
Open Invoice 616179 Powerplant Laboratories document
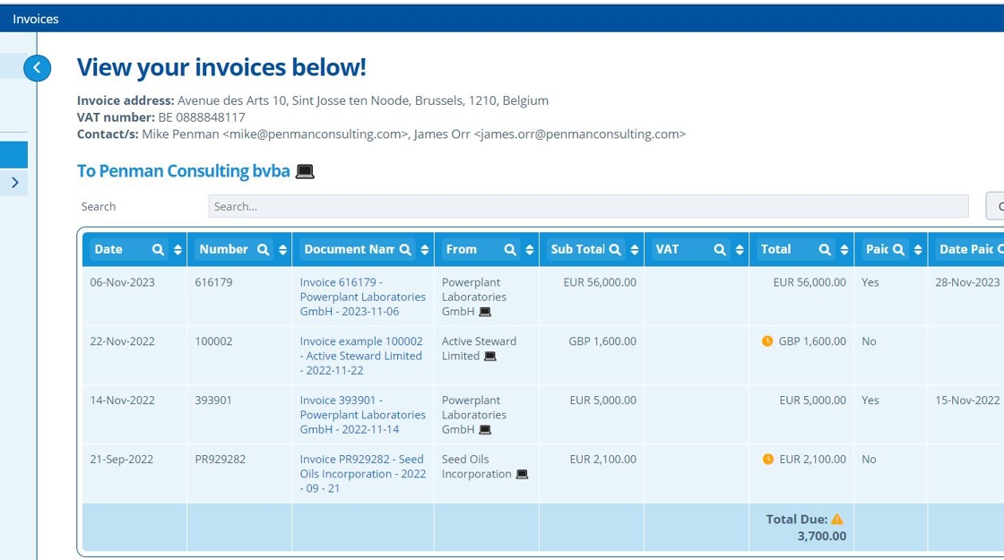362,297
